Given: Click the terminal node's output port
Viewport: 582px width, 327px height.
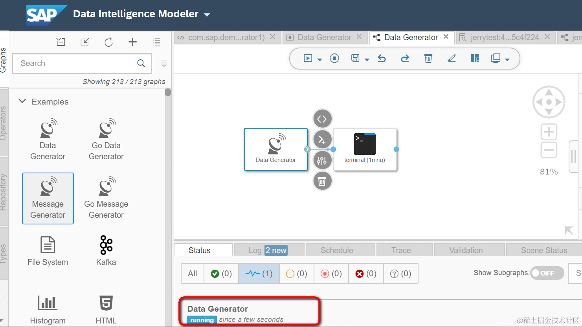Looking at the screenshot, I should (397, 149).
